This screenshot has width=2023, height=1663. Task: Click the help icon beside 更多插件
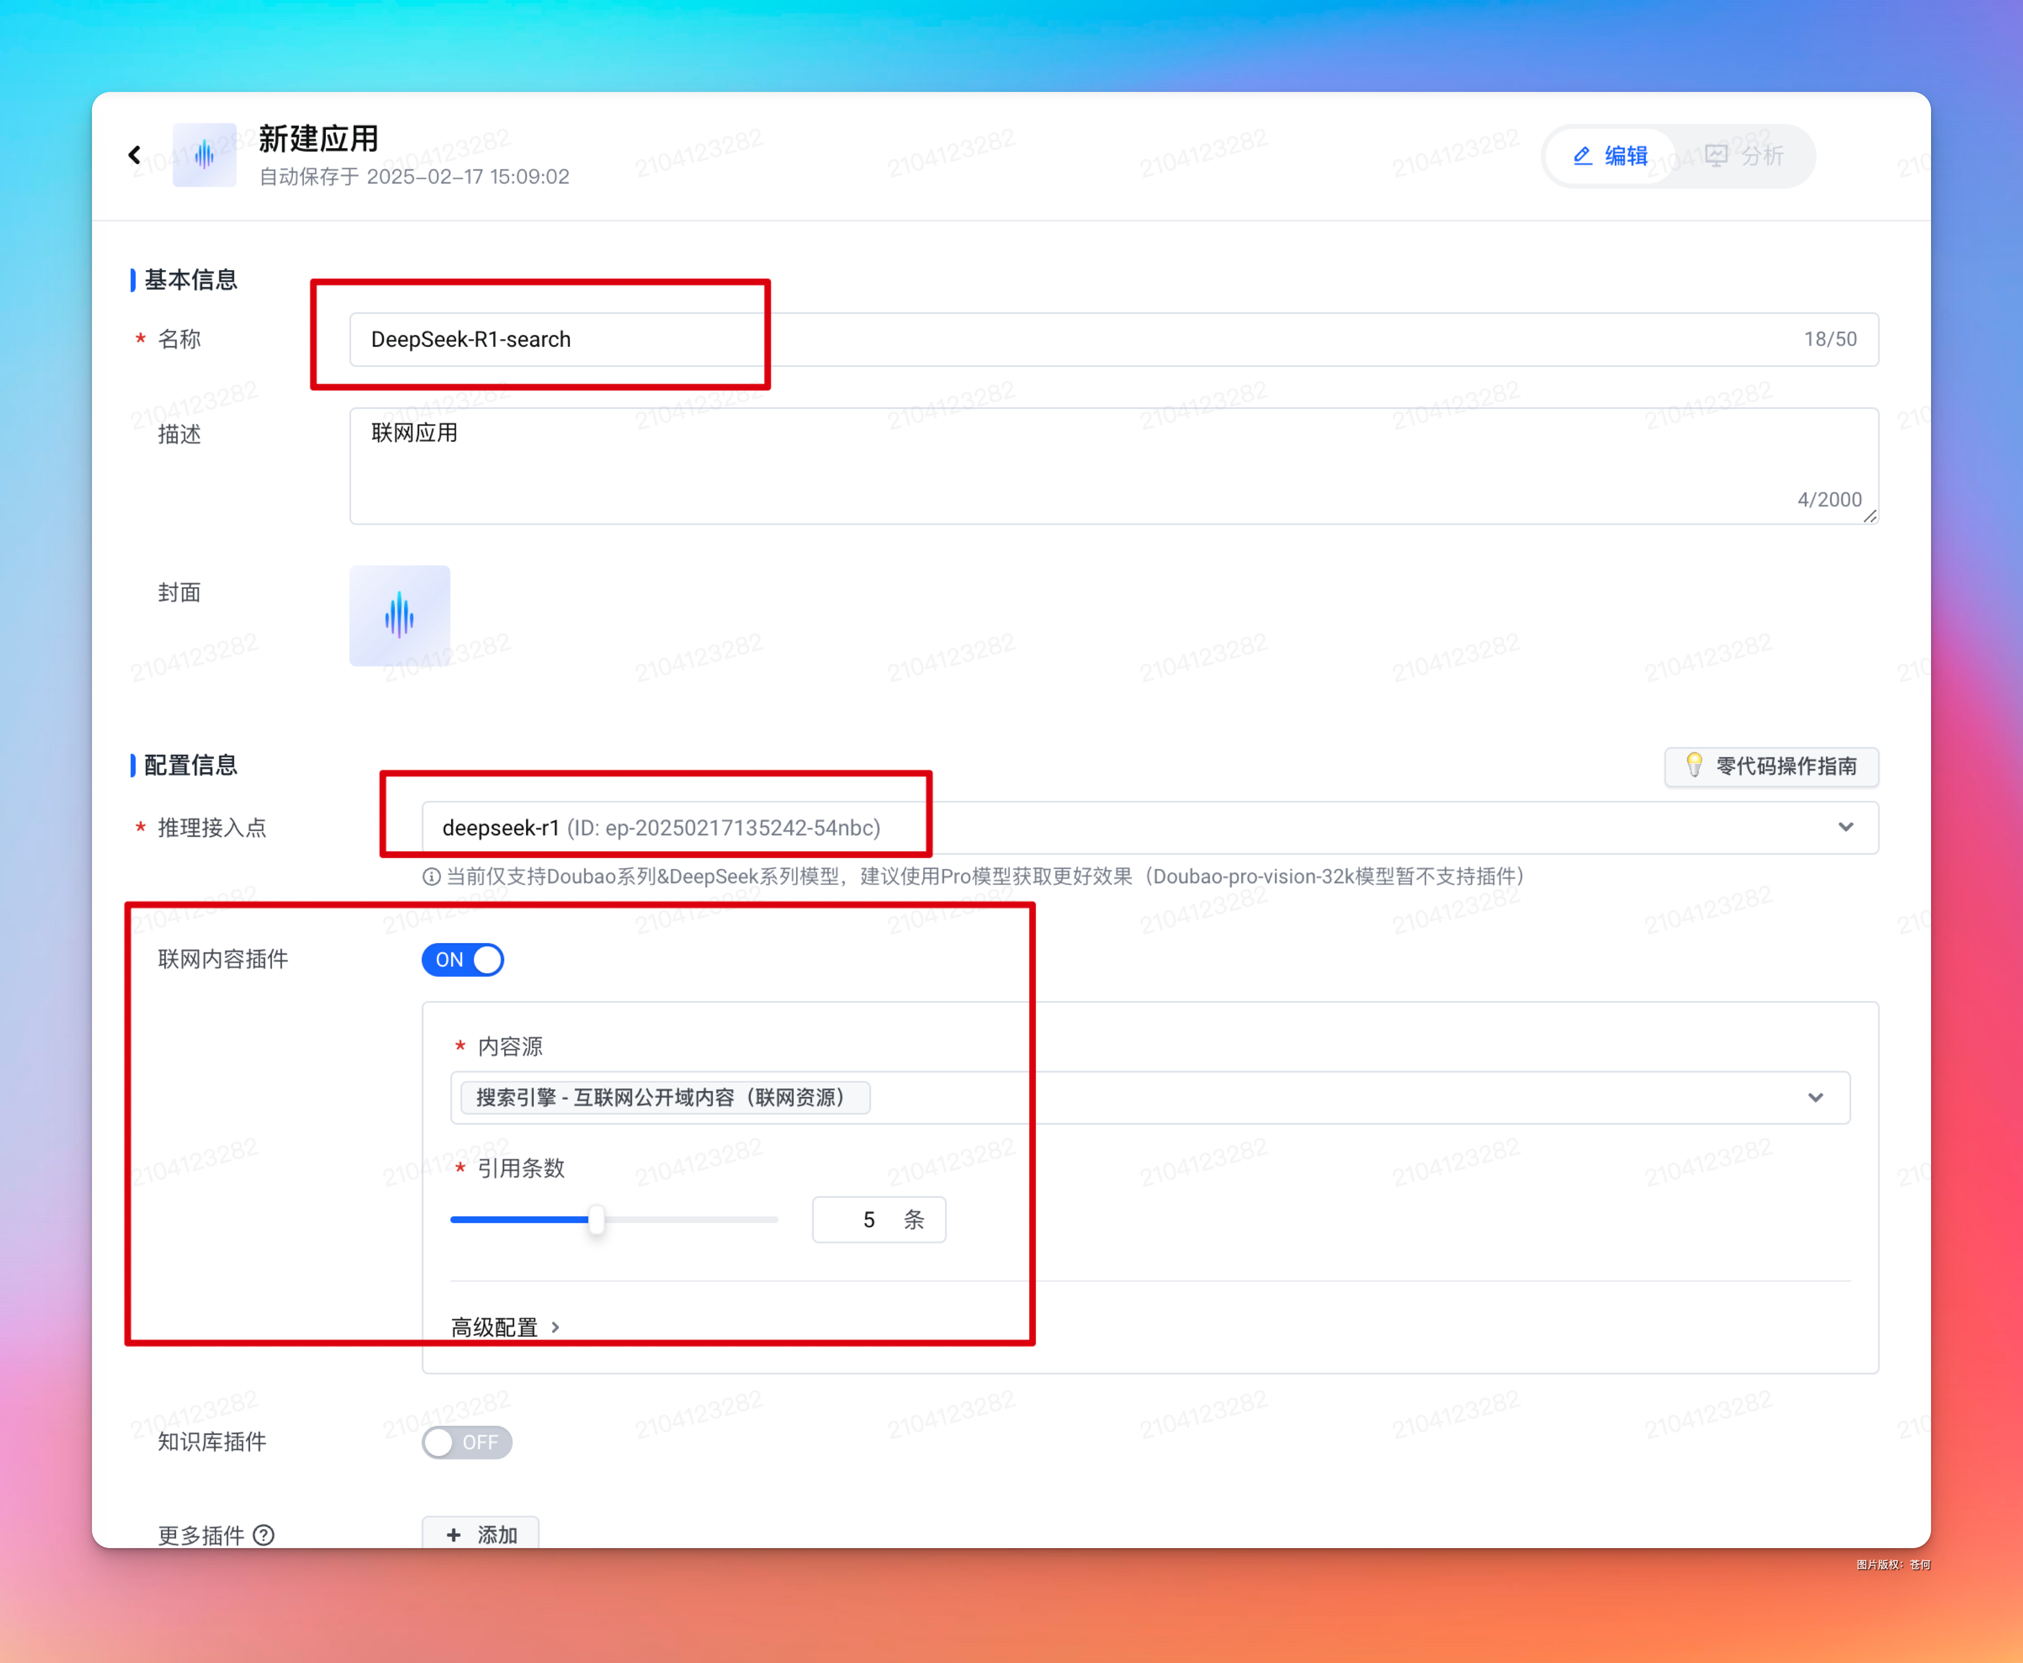coord(263,1535)
